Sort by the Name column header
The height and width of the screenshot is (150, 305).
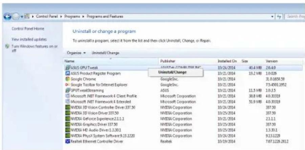coord(111,61)
